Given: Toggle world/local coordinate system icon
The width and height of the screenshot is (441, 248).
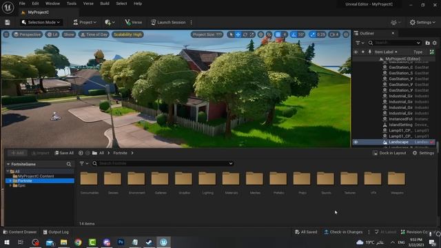Looking at the screenshot, I should pos(260,34).
